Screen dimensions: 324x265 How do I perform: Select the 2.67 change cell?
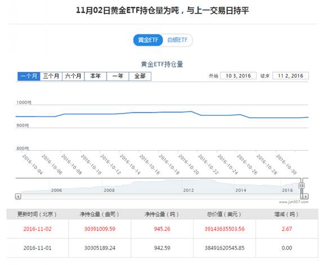287,229
